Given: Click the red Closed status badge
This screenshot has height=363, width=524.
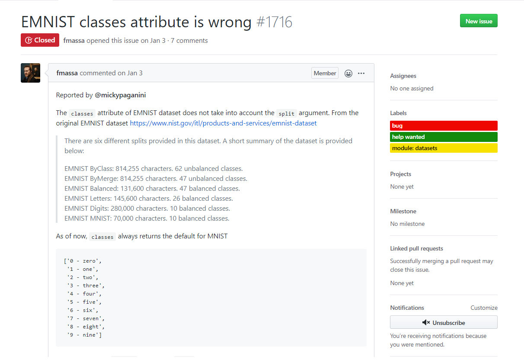Looking at the screenshot, I should pyautogui.click(x=40, y=40).
